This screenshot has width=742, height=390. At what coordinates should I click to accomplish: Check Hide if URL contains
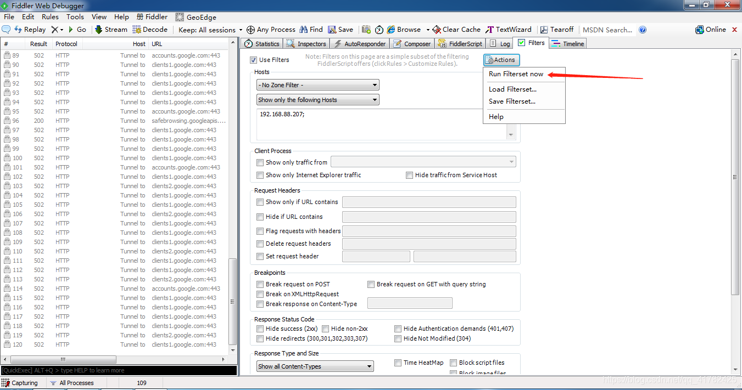point(260,217)
